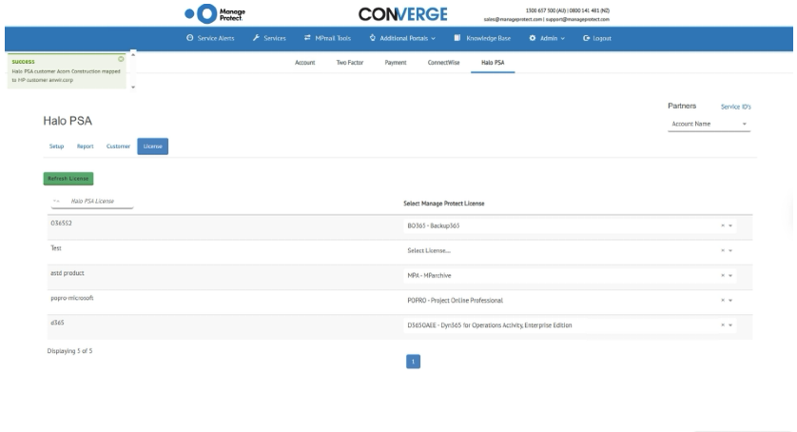Image resolution: width=797 pixels, height=432 pixels.
Task: Click the Services wrench icon
Action: coord(256,38)
